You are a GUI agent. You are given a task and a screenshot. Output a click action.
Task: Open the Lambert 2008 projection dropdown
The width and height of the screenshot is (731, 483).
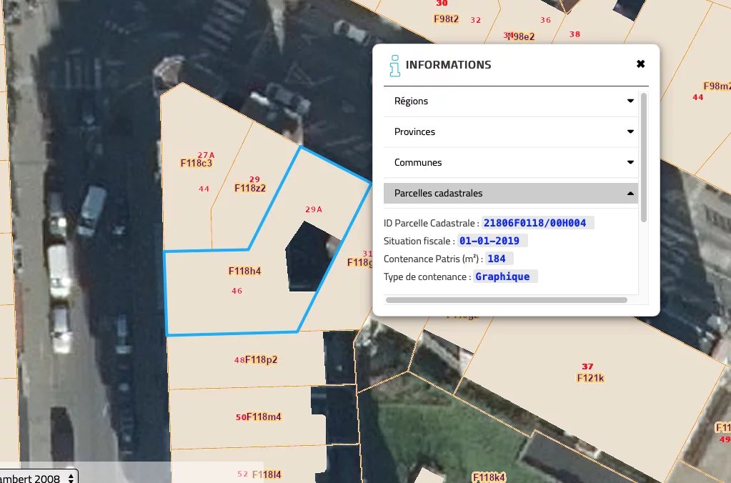pos(39,477)
